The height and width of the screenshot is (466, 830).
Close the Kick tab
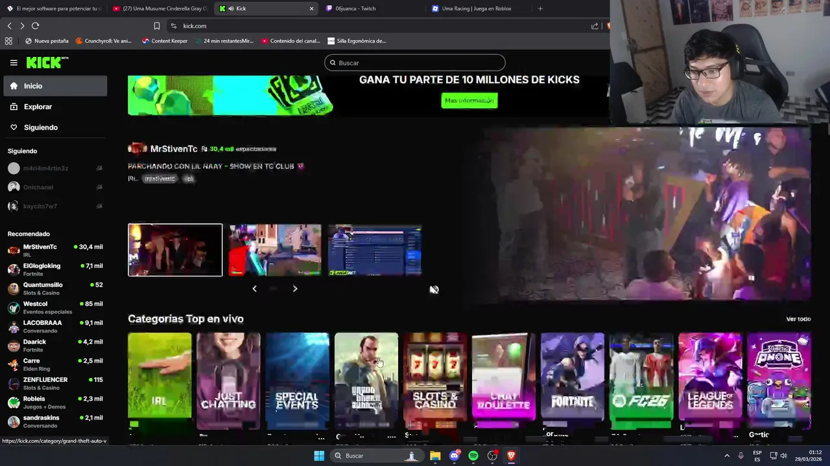point(311,8)
